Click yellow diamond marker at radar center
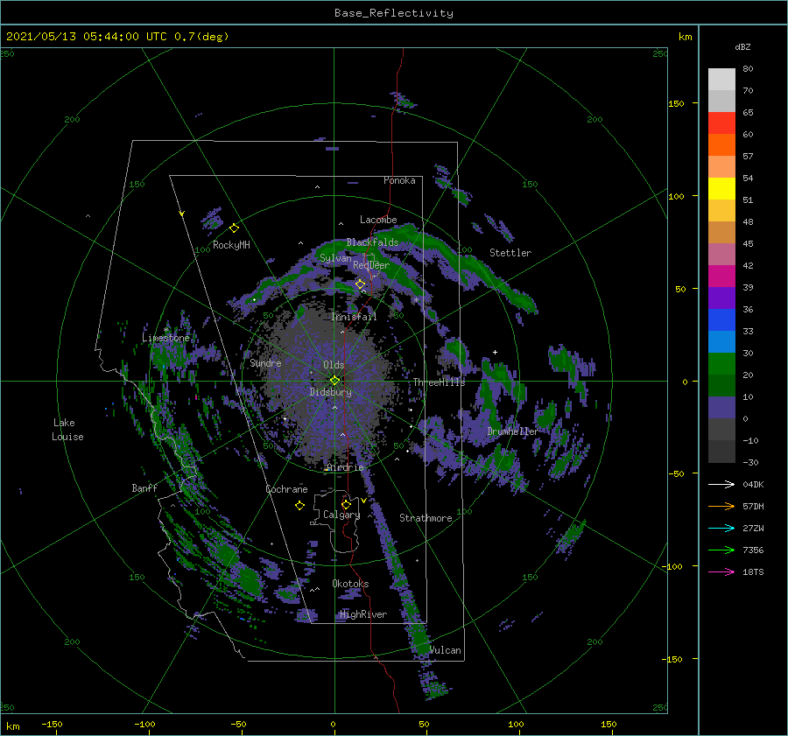Image resolution: width=788 pixels, height=736 pixels. 334,381
